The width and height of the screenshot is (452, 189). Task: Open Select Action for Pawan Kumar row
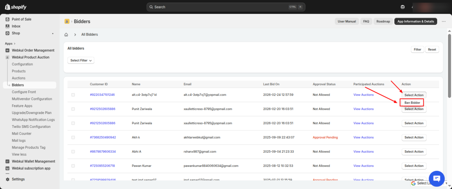pyautogui.click(x=414, y=166)
